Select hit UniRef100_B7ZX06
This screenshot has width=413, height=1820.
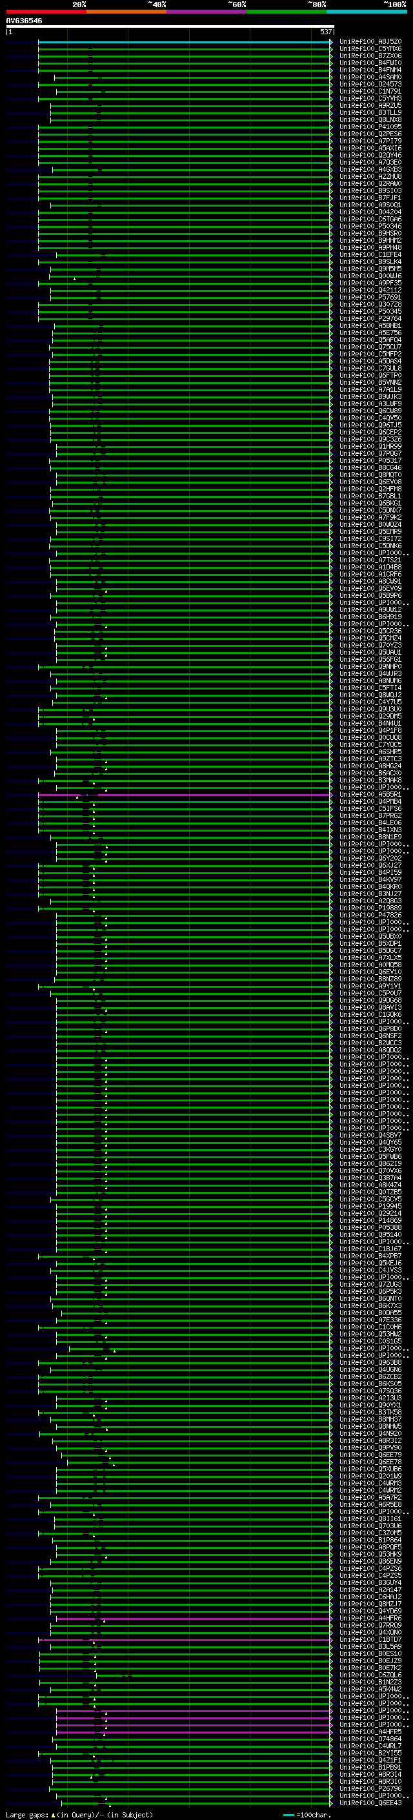coord(370,56)
